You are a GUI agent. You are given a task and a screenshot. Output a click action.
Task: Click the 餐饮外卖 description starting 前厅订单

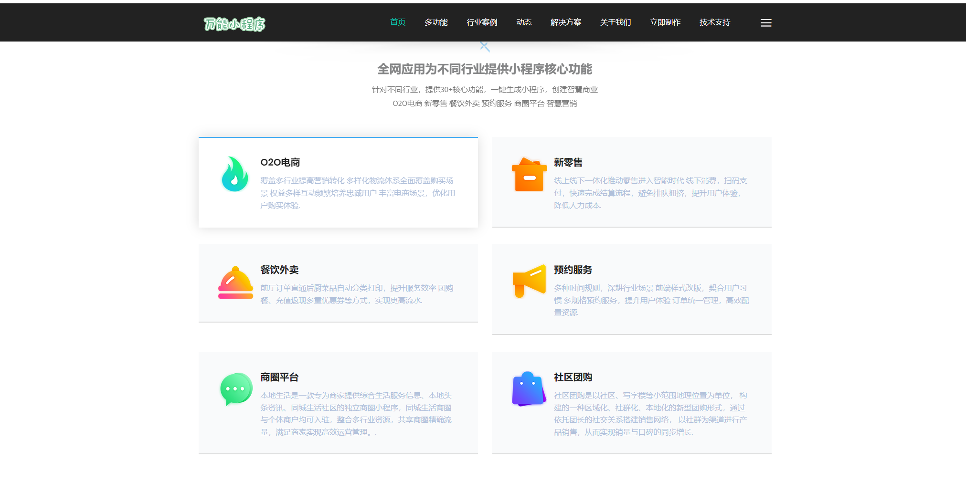point(357,294)
